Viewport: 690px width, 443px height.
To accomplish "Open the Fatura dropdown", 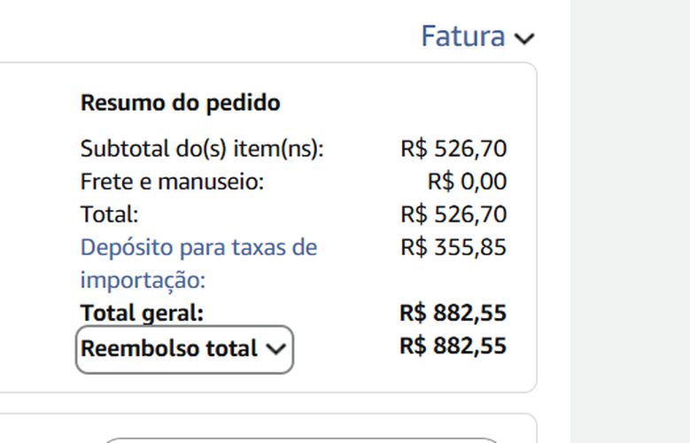I will [477, 37].
